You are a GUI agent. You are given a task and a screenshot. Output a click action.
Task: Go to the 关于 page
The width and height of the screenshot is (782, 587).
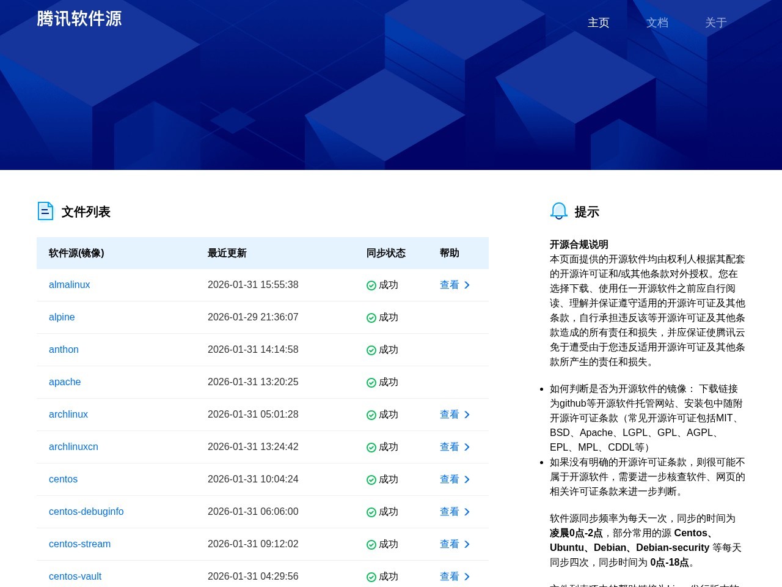point(715,23)
